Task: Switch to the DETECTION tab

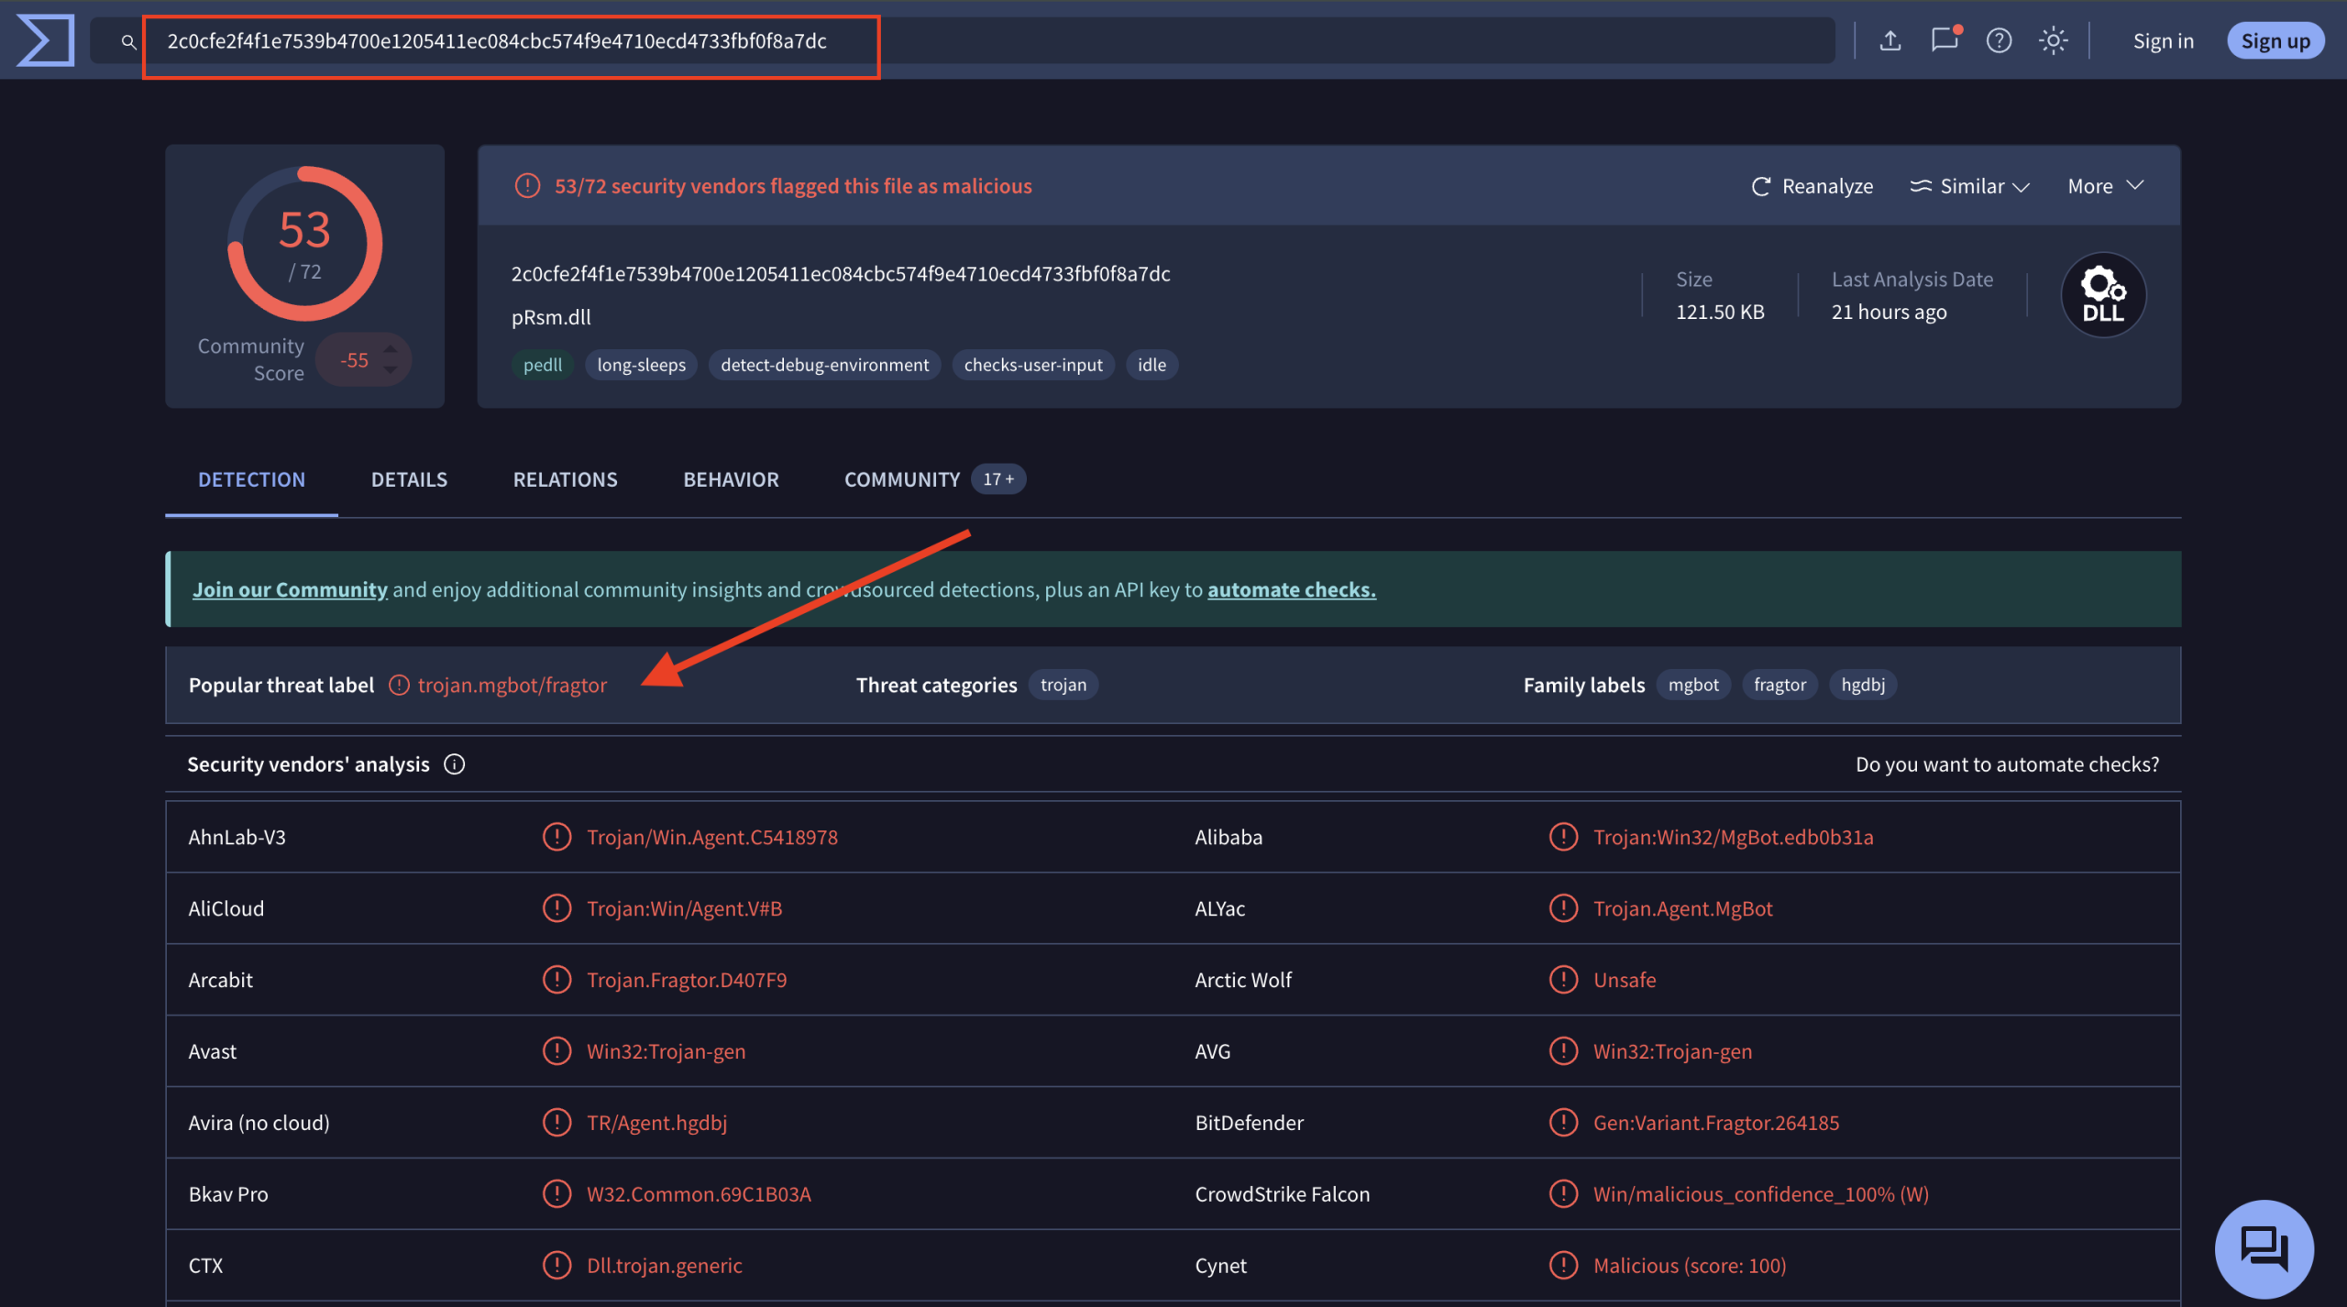Action: click(x=251, y=479)
